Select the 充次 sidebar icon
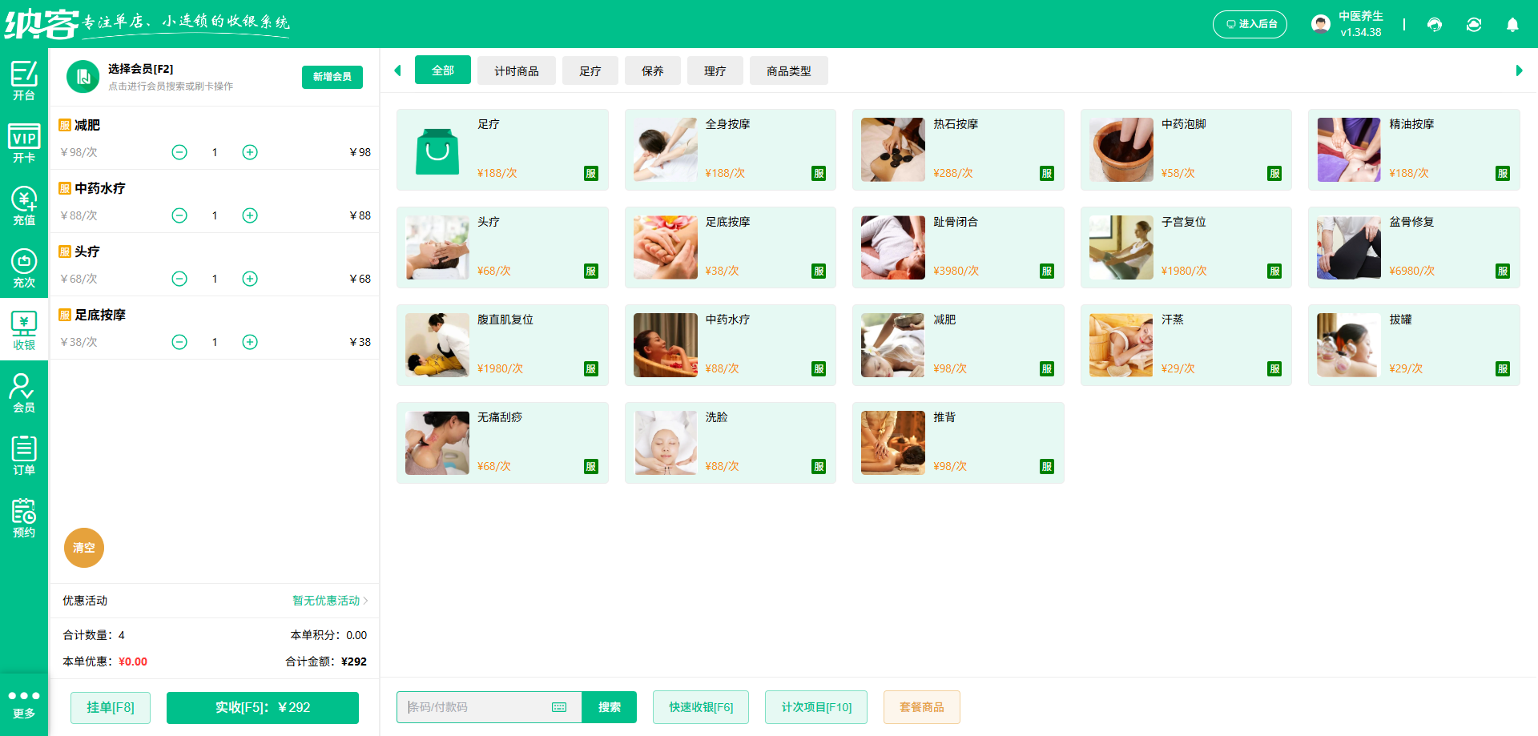 (x=24, y=266)
